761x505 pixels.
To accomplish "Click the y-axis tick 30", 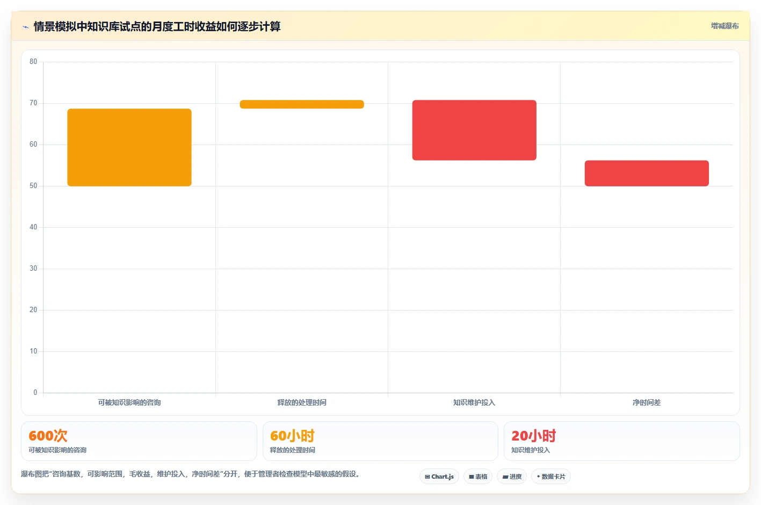I will coord(33,269).
